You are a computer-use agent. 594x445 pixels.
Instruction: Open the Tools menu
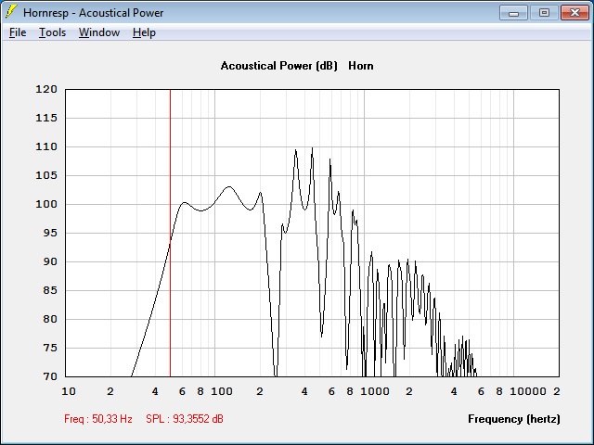click(52, 32)
